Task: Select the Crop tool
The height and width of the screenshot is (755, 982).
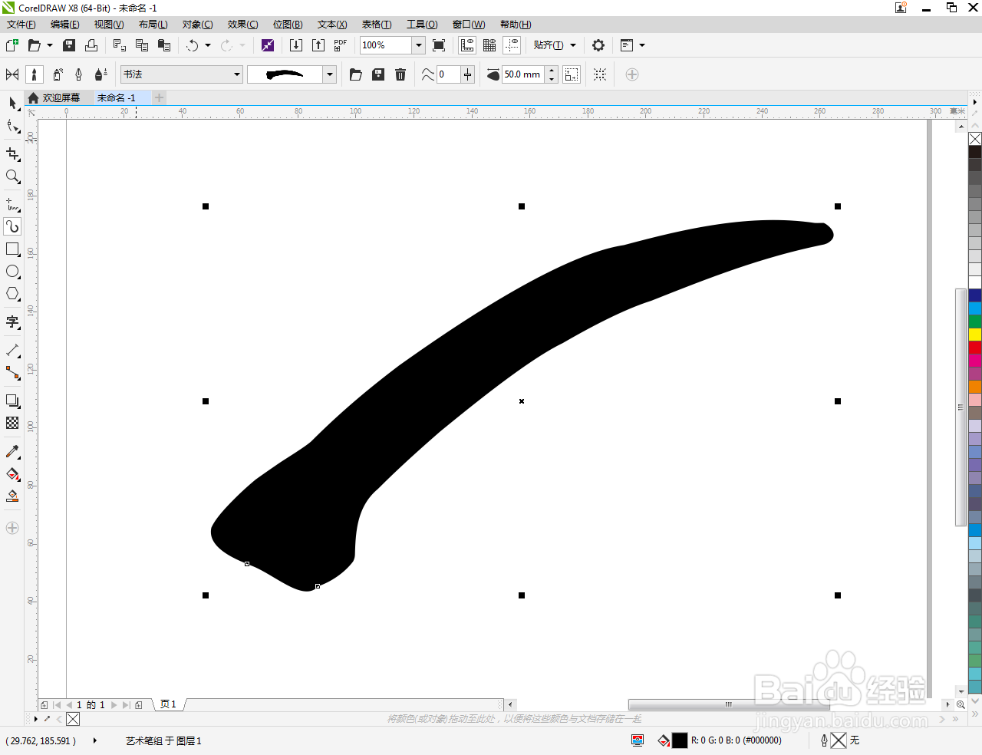Action: 12,154
